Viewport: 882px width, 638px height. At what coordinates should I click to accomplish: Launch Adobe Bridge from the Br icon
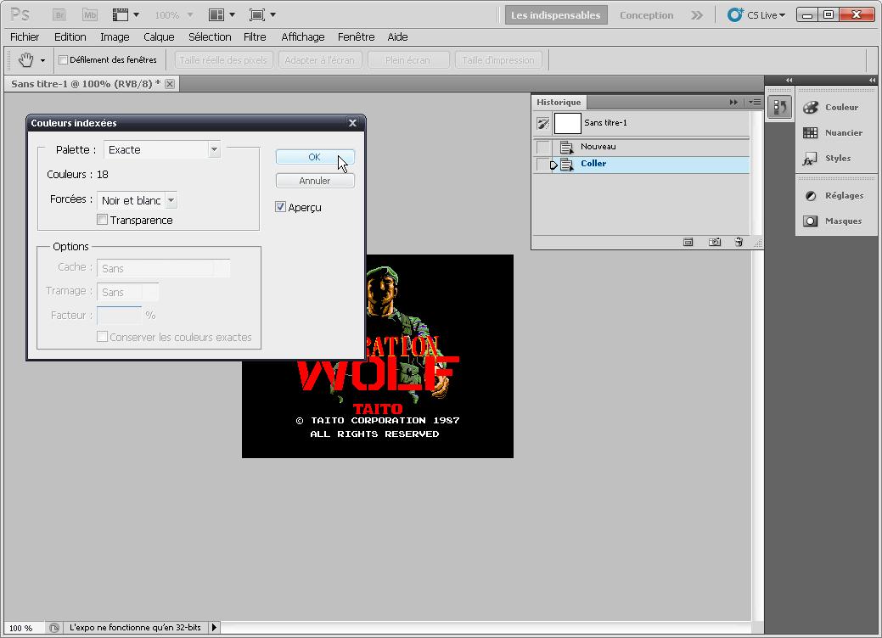[x=59, y=14]
